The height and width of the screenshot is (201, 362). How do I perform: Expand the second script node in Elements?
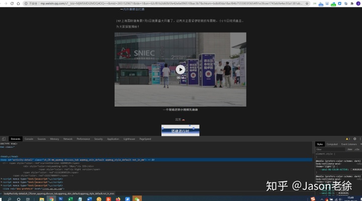point(2,181)
